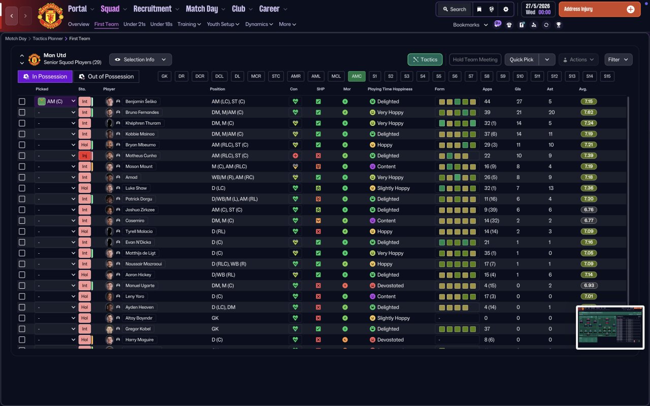The height and width of the screenshot is (406, 650).
Task: Click Amad's form colour squares
Action: (457, 177)
